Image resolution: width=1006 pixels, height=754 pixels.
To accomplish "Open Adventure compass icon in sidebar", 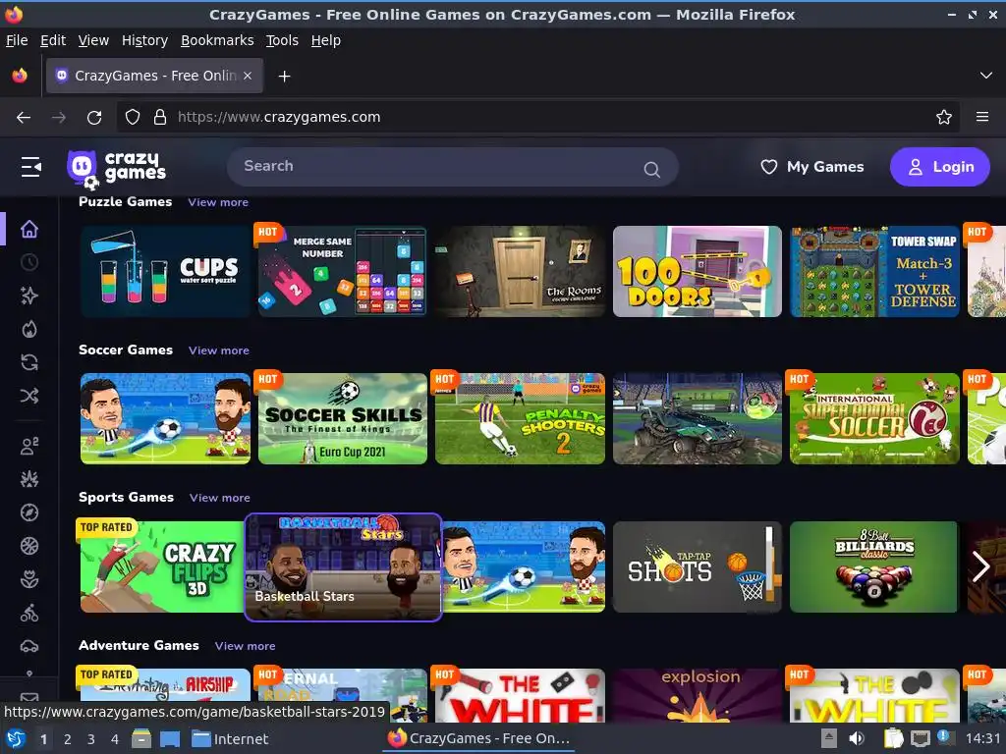I will click(28, 512).
